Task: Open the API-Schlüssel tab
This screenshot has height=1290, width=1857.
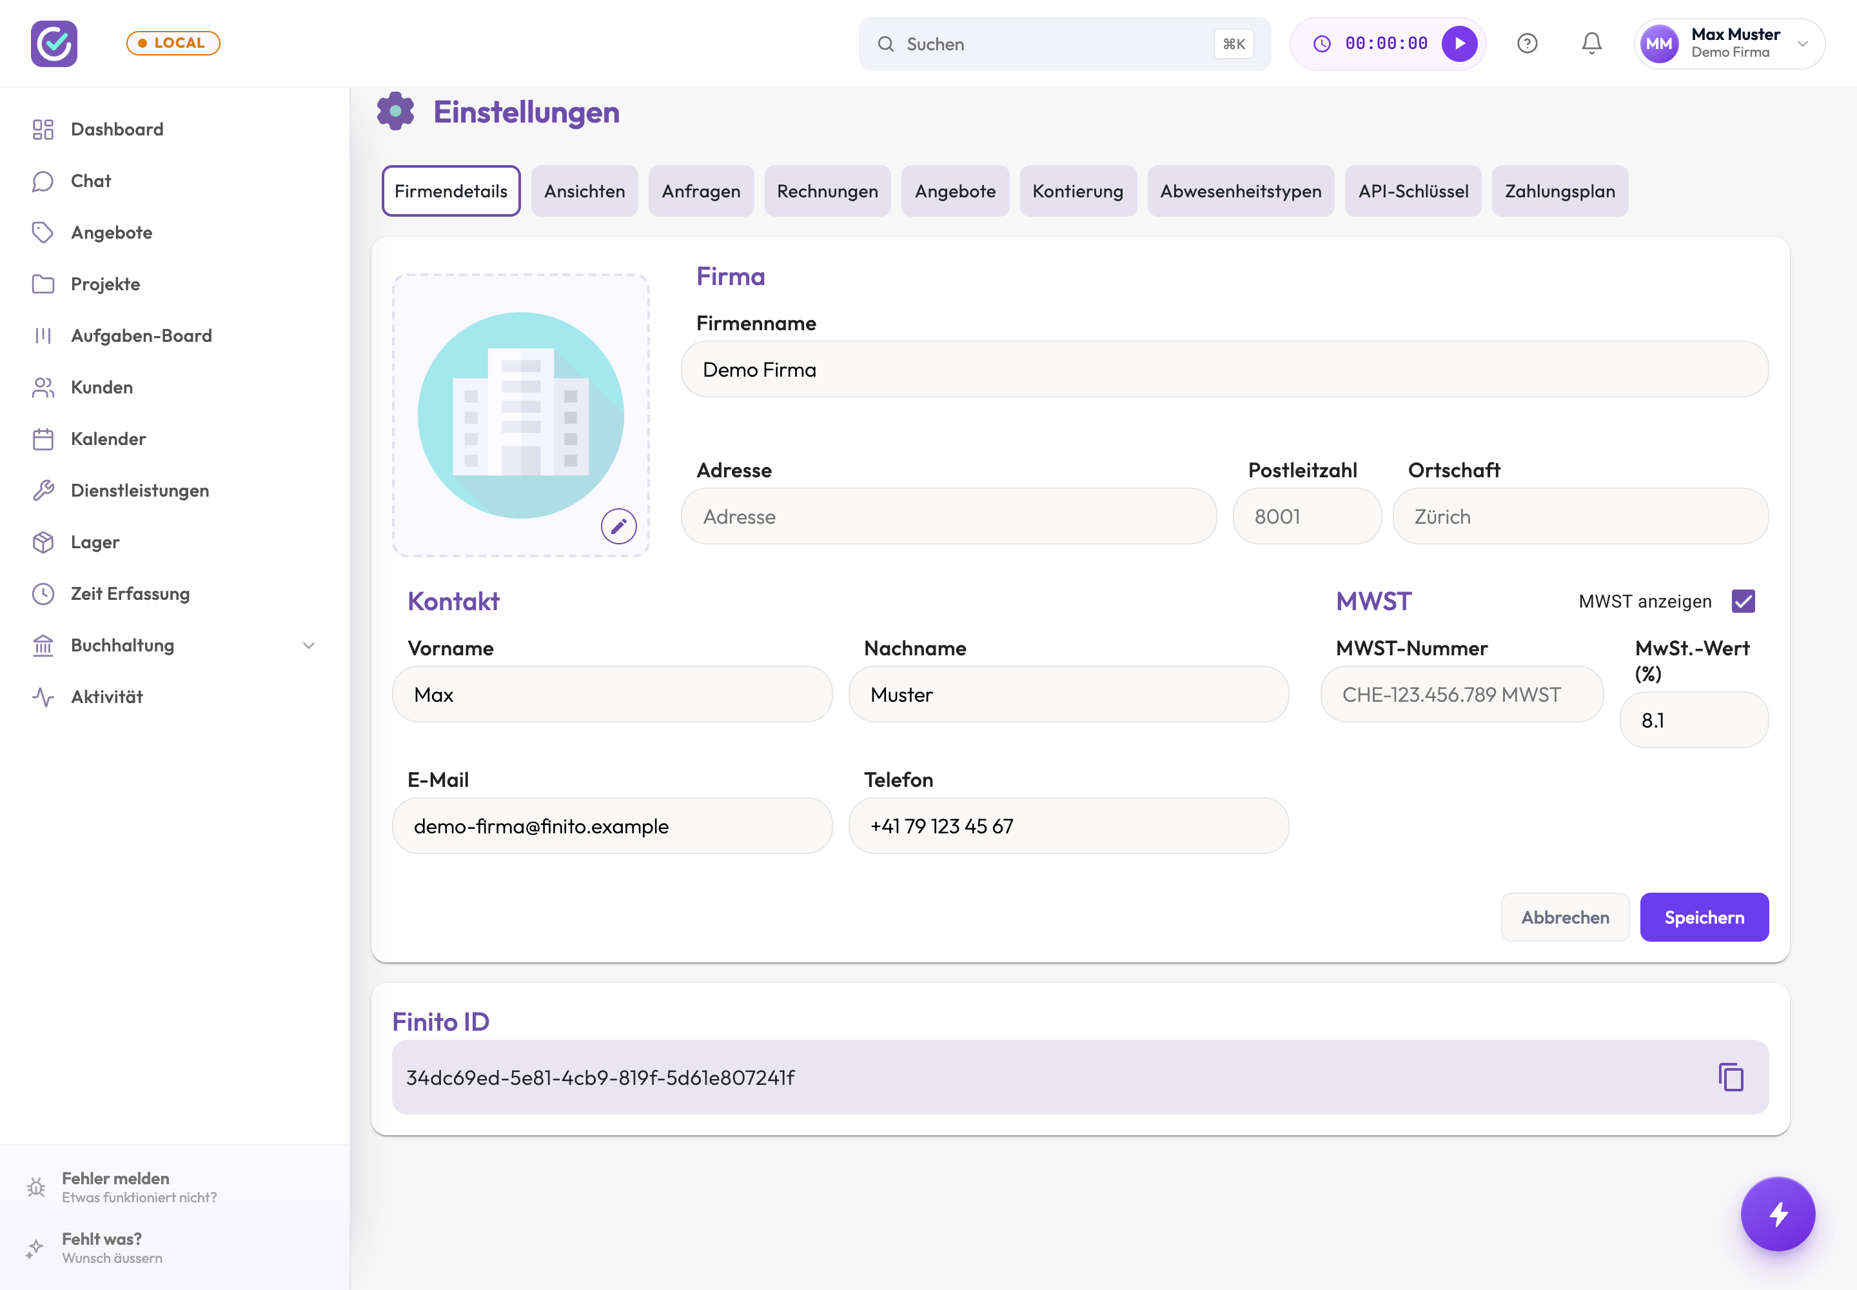Action: click(1413, 192)
